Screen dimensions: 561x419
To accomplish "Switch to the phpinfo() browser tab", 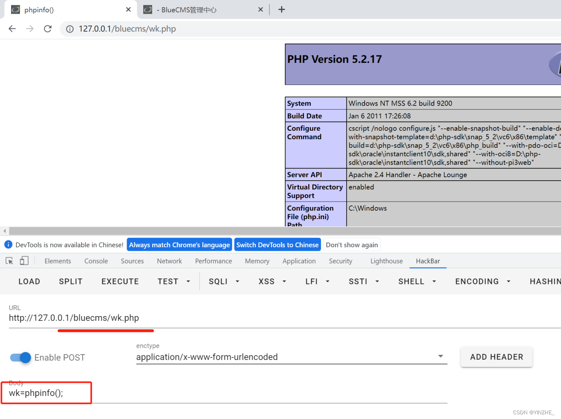I will point(71,9).
